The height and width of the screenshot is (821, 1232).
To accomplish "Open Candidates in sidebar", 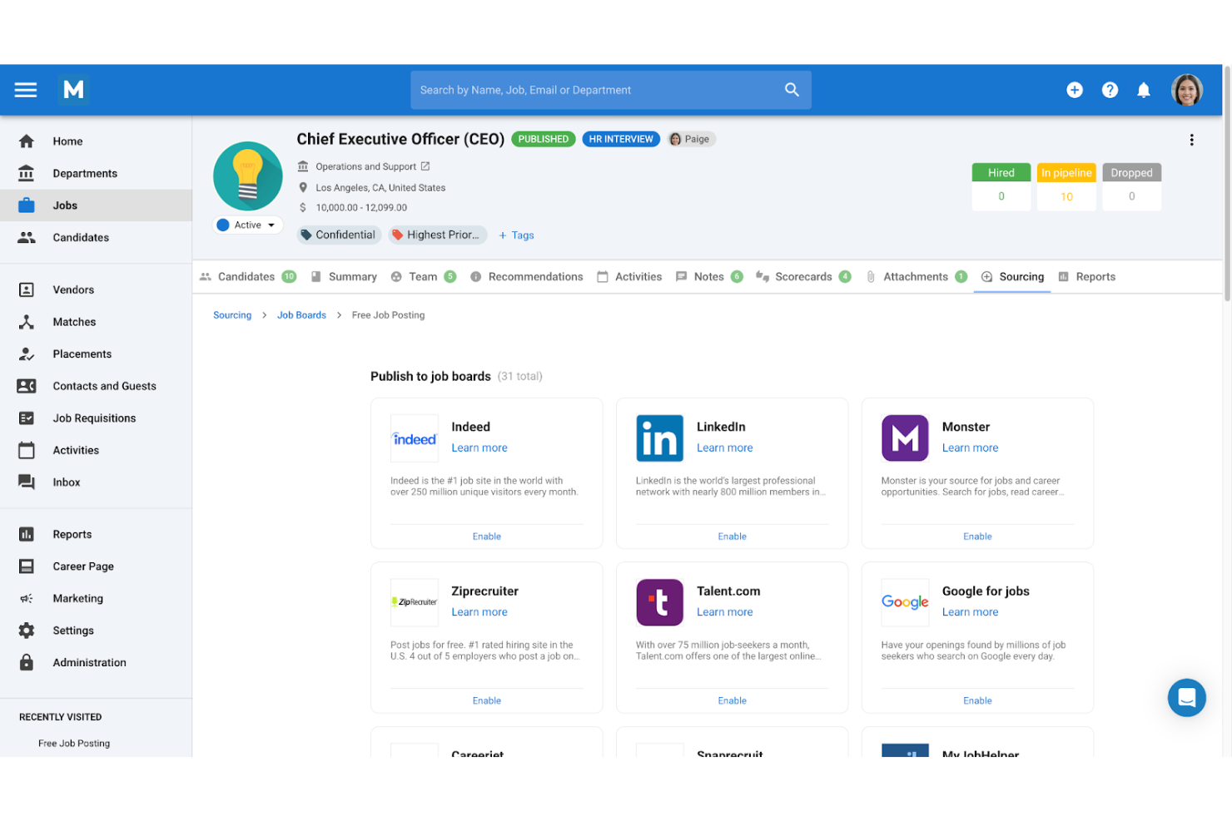I will point(96,237).
